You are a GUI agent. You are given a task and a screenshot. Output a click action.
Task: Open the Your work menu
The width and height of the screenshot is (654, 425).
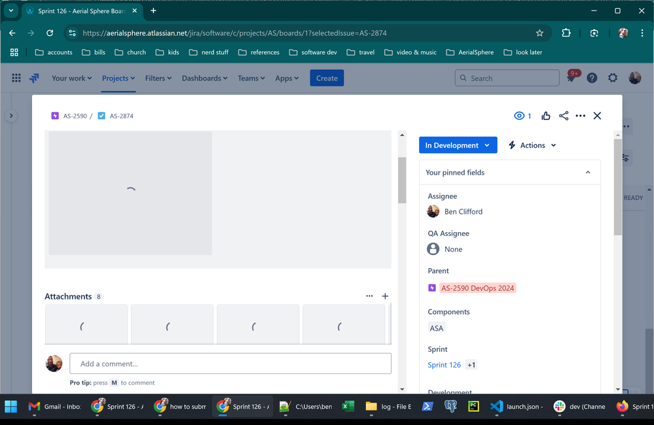coord(71,78)
